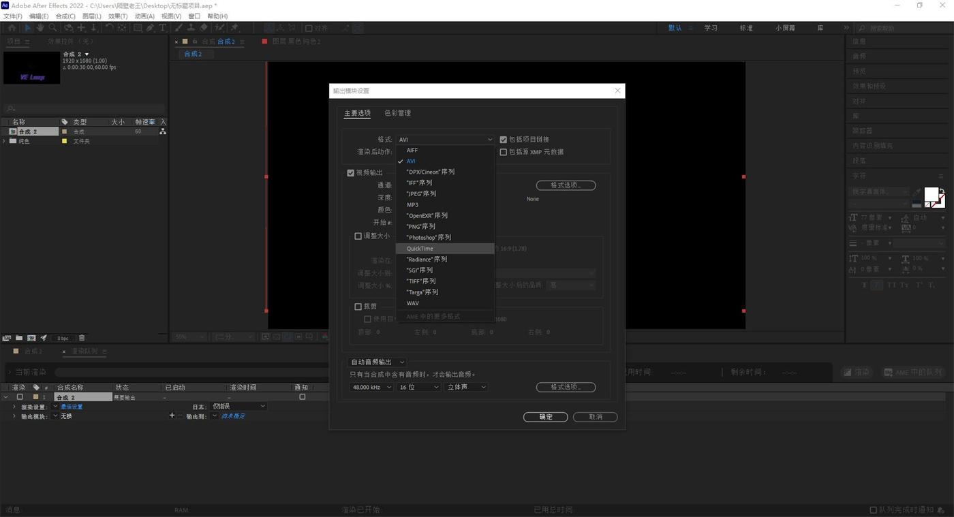The width and height of the screenshot is (954, 517).
Task: Select the Puppet Pin tool
Action: point(235,28)
